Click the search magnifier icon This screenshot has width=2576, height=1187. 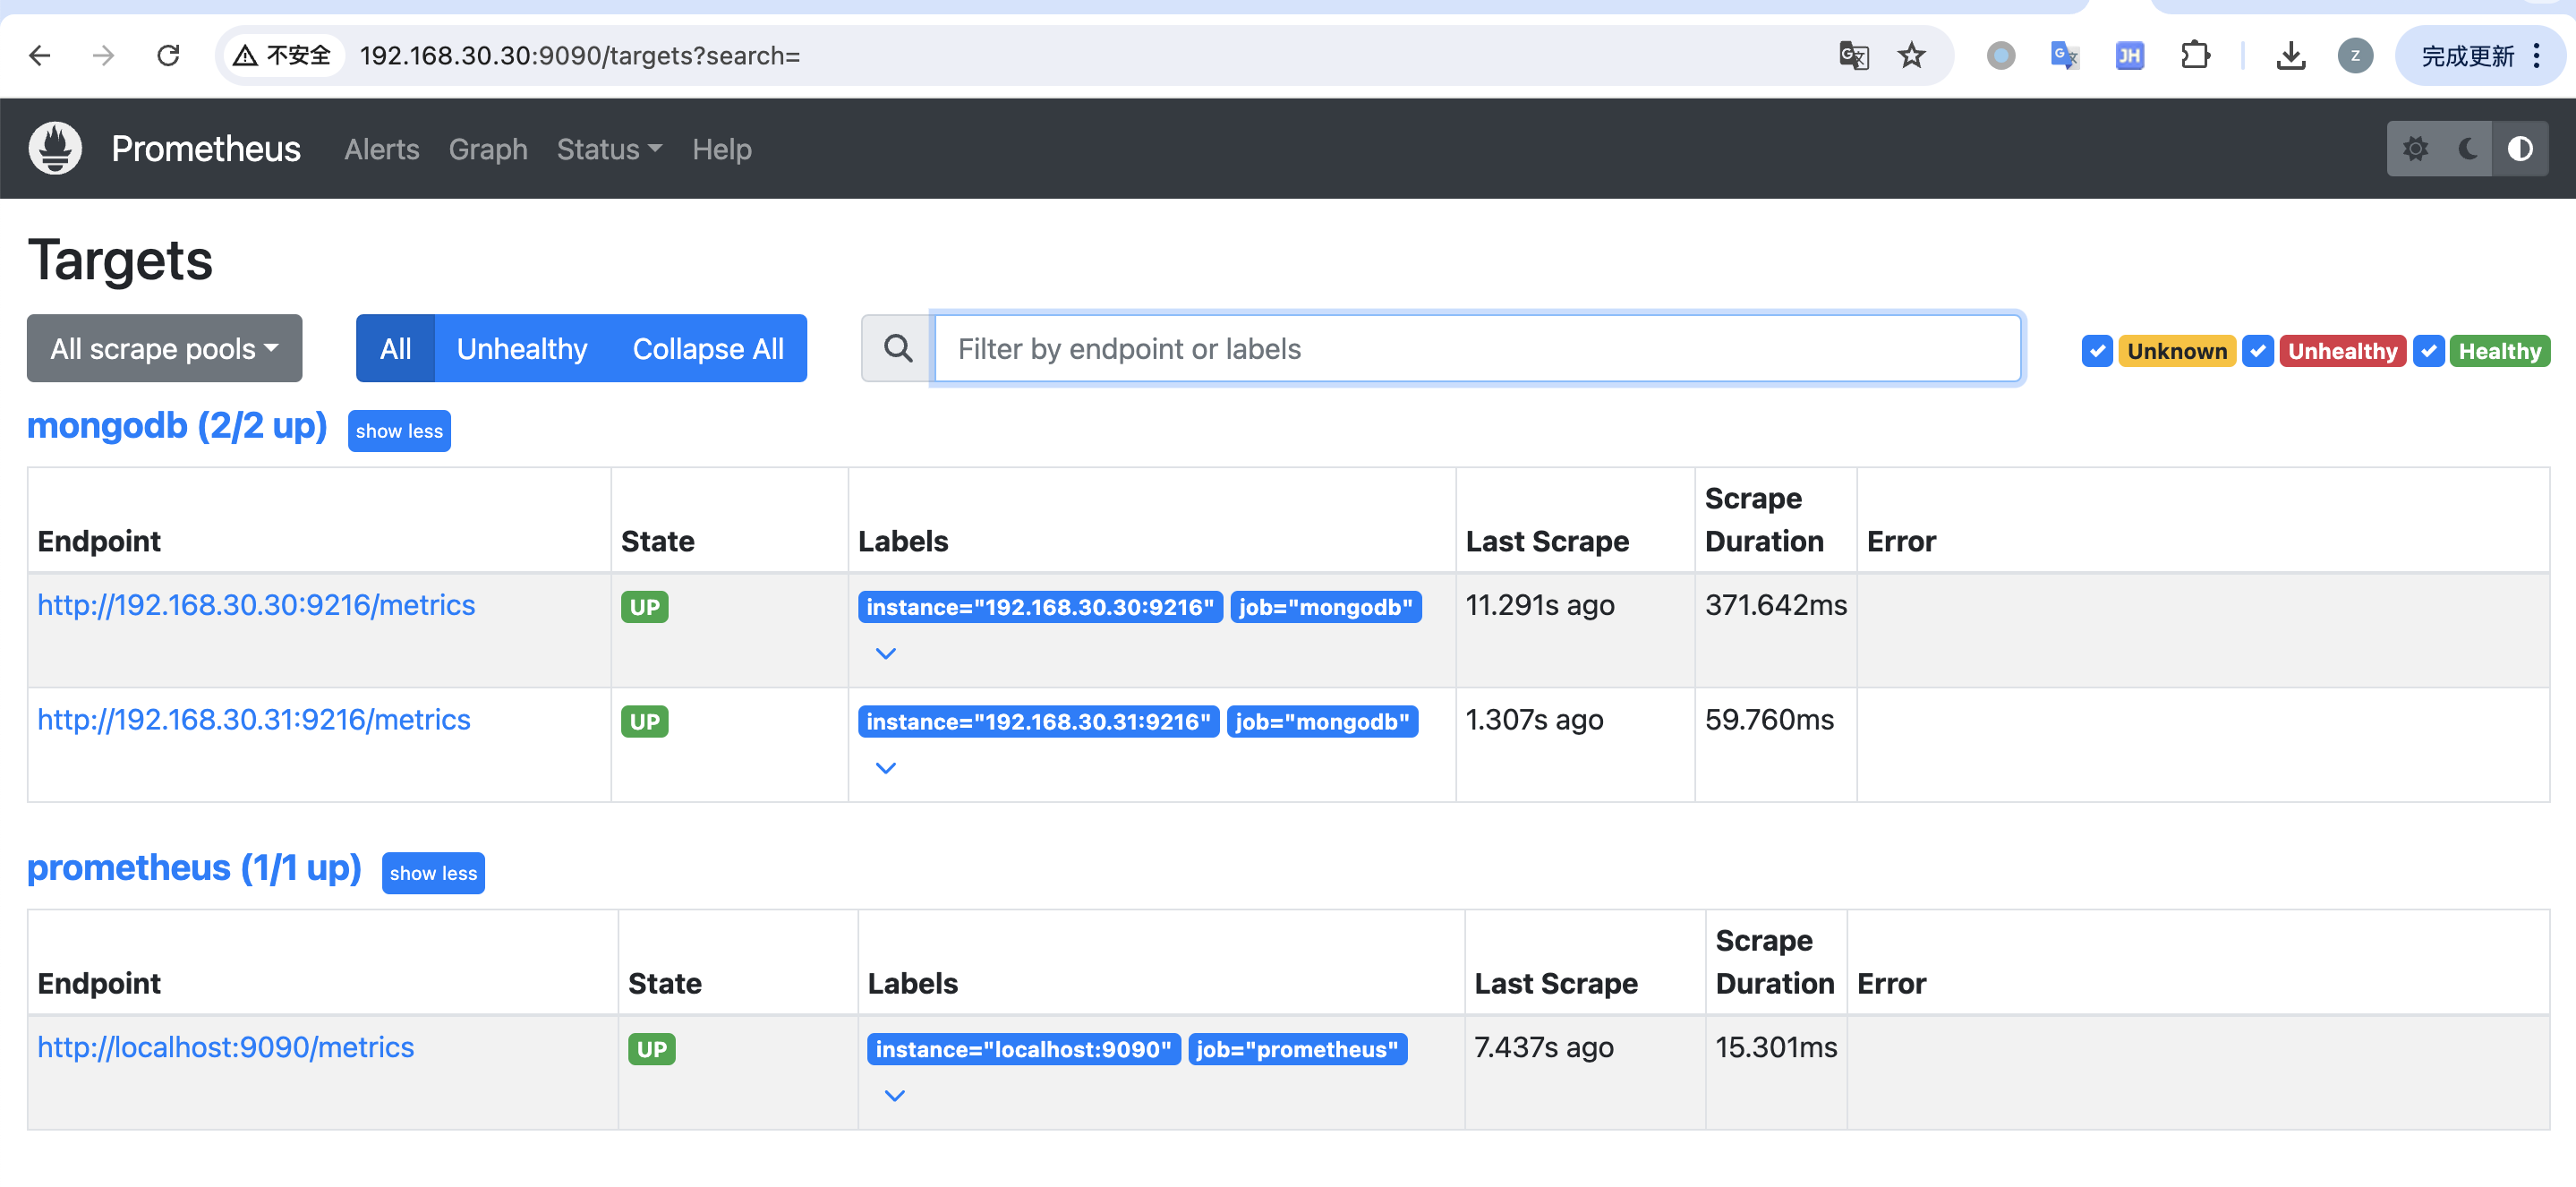point(897,348)
